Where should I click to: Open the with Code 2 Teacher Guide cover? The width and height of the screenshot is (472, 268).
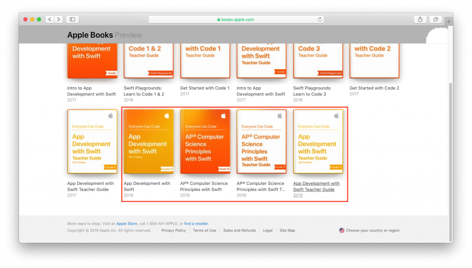374,60
